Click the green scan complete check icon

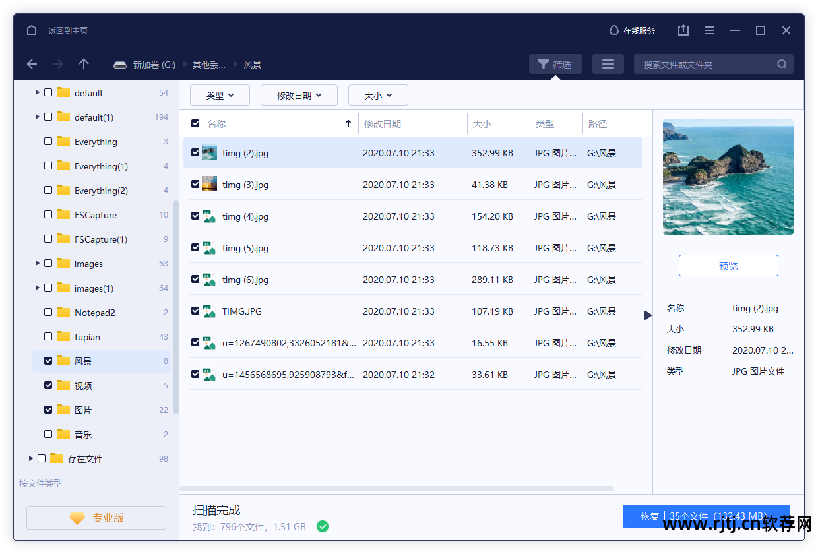click(323, 526)
